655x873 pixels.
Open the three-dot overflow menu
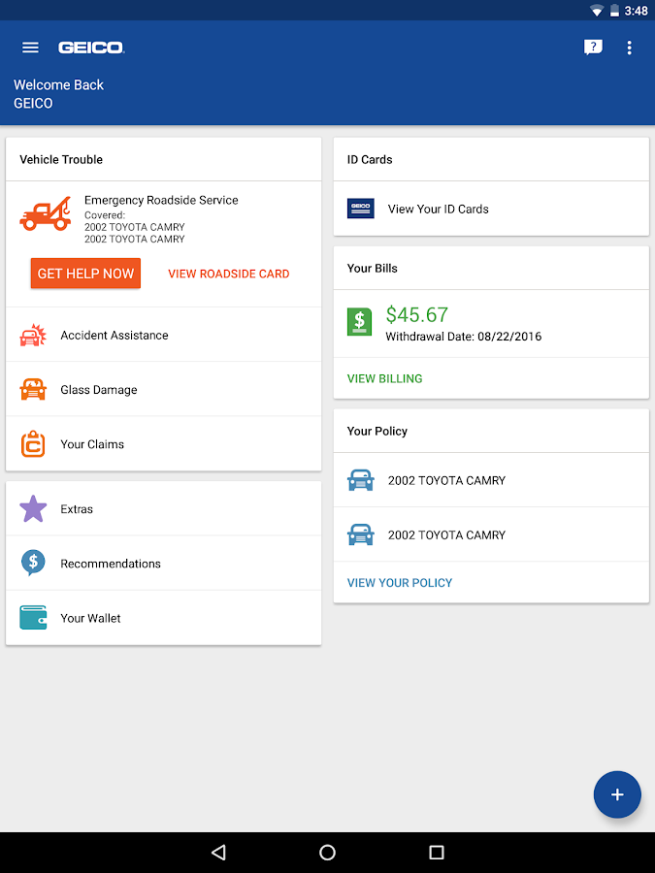[x=630, y=48]
